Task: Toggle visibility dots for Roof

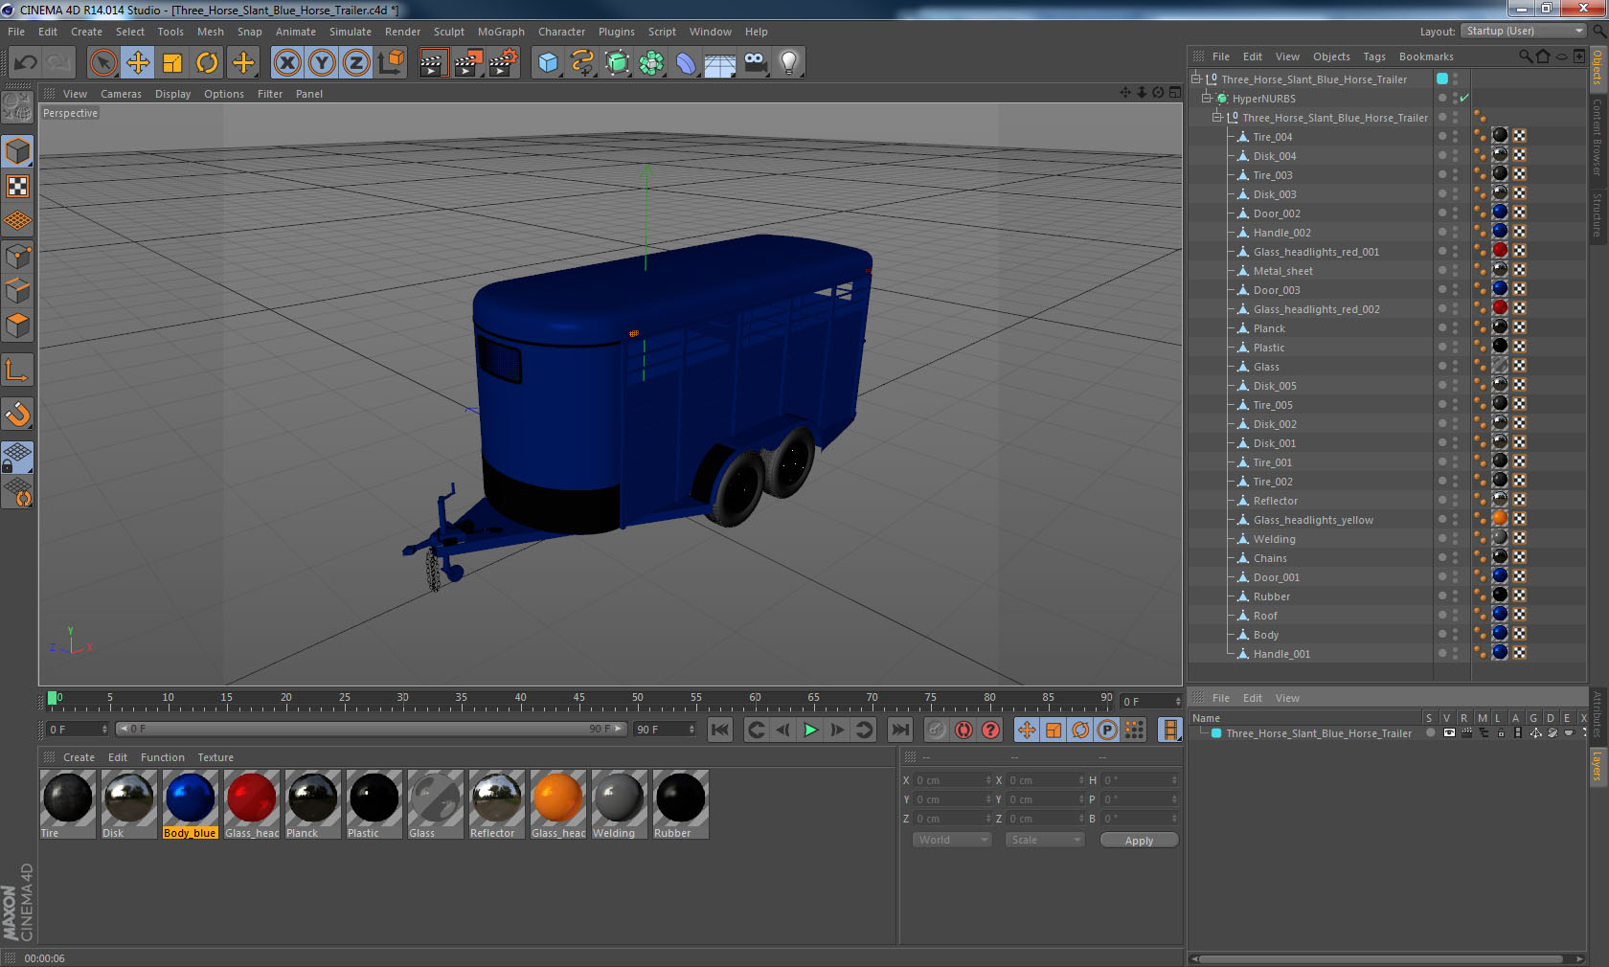Action: (x=1456, y=615)
